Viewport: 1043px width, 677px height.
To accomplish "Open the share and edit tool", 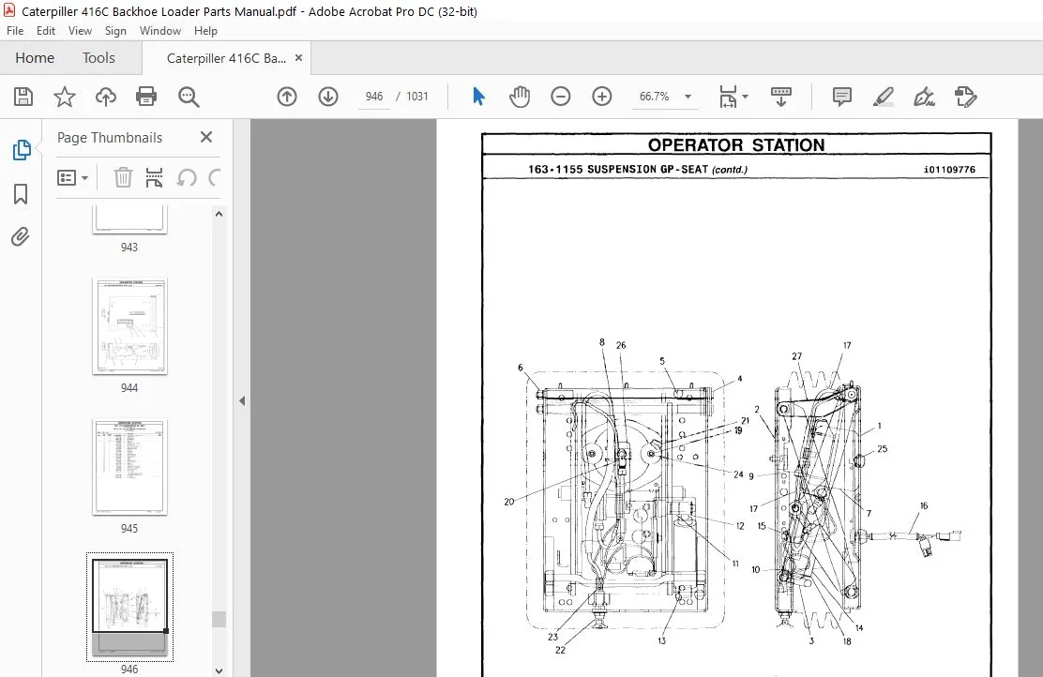I will click(x=965, y=97).
